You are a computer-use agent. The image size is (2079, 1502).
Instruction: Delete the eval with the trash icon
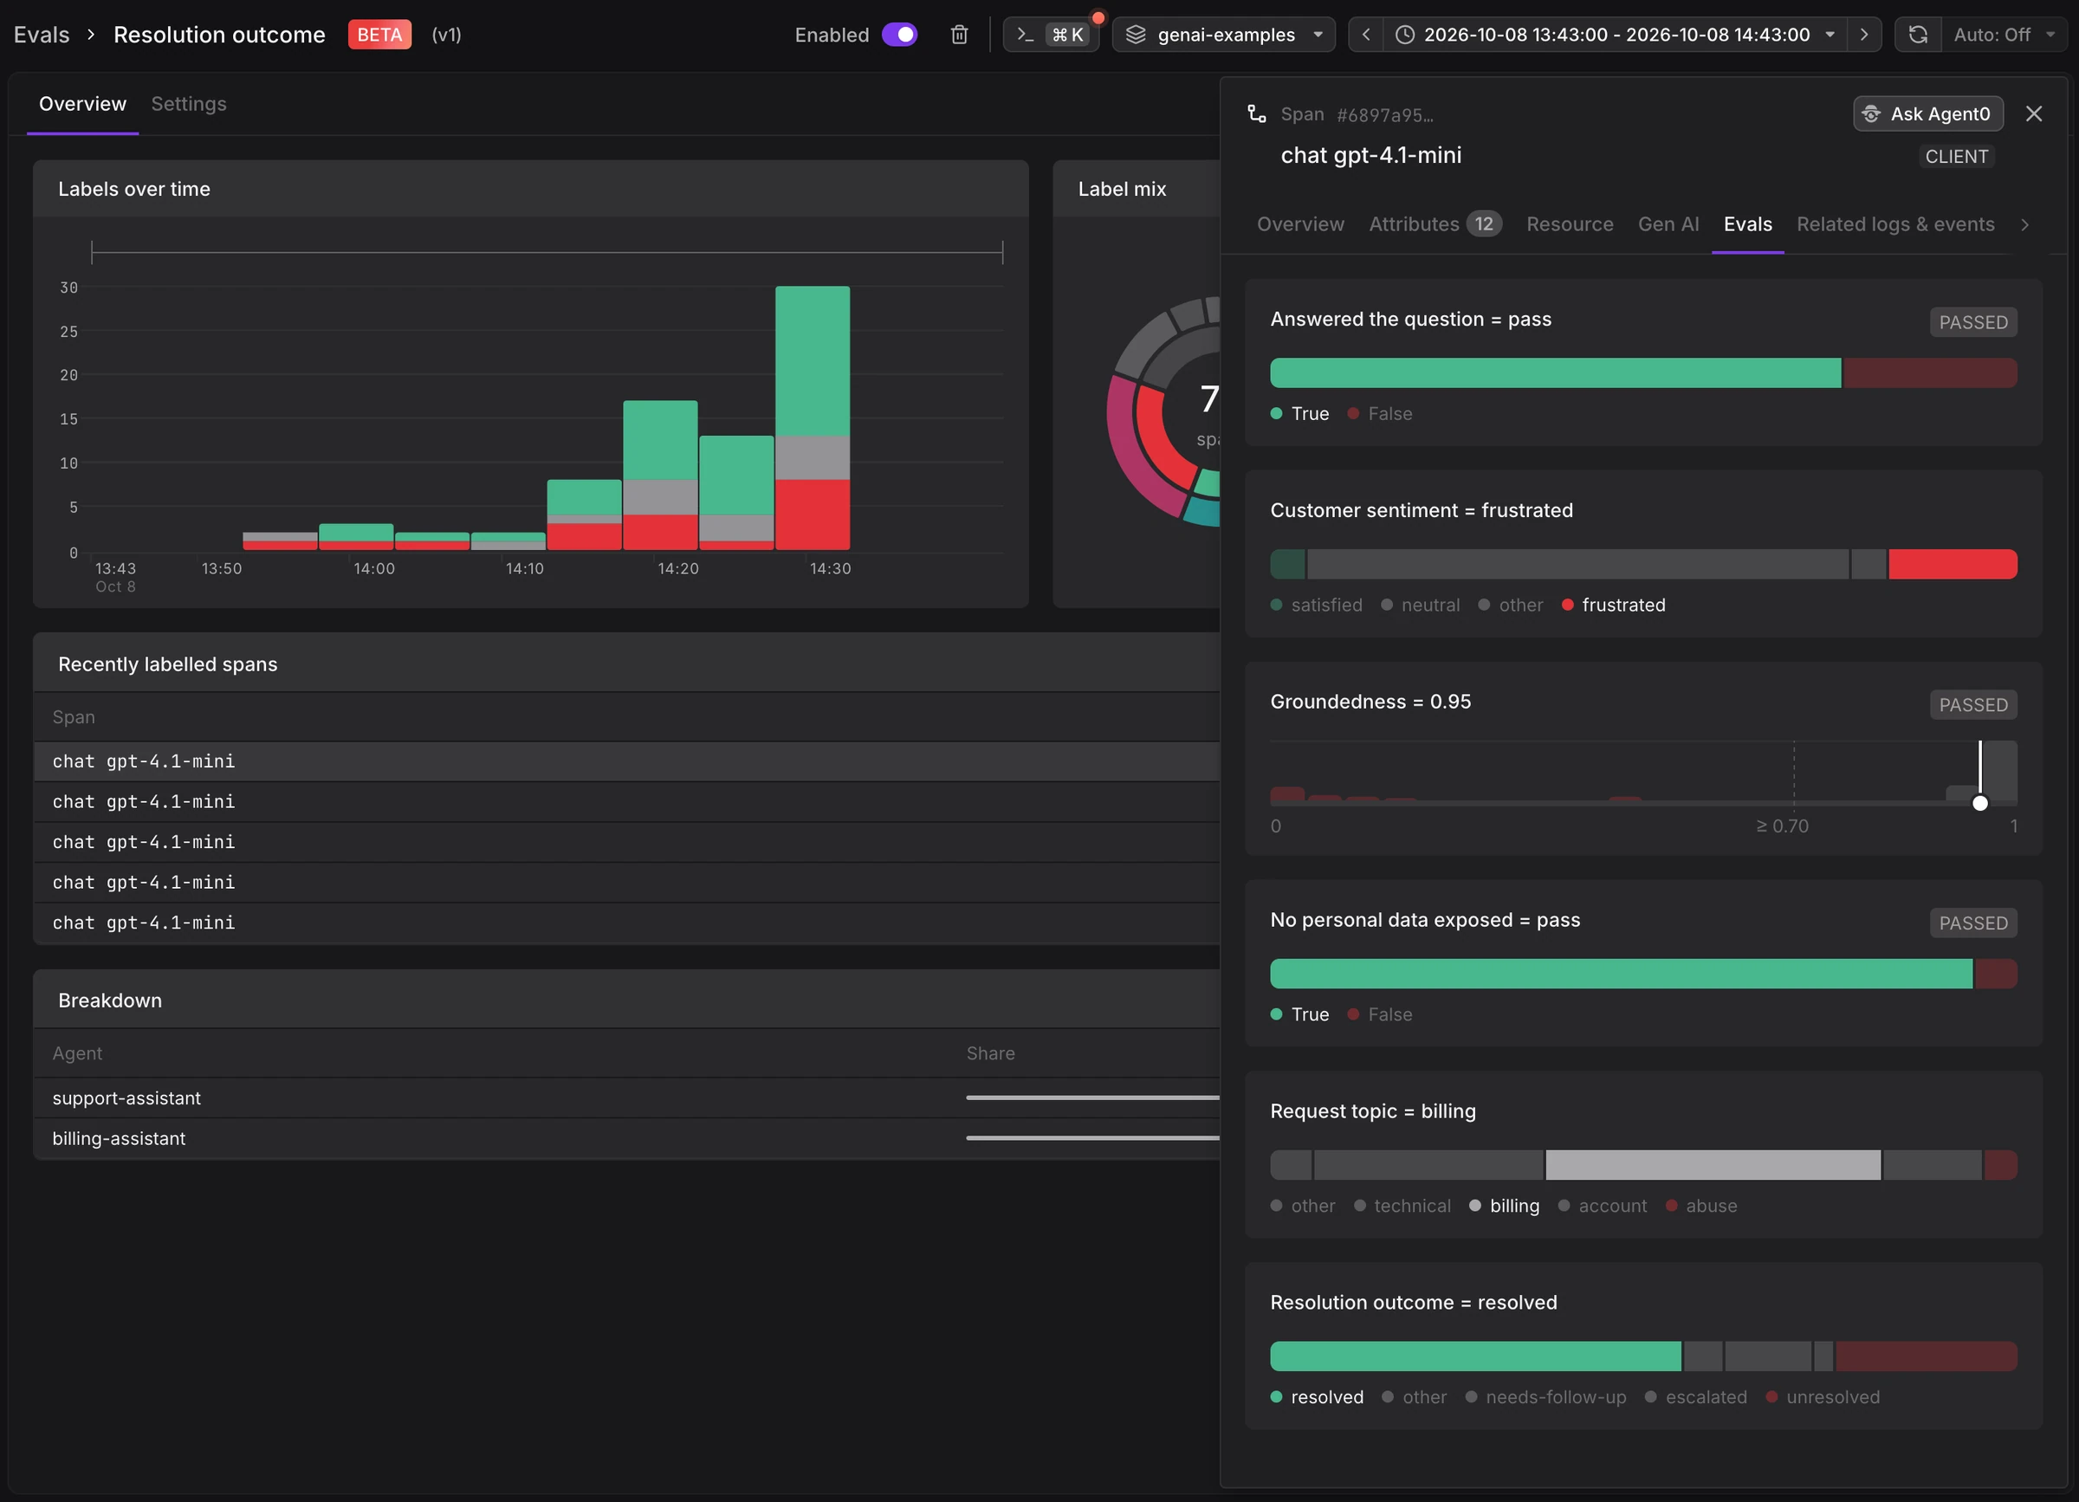tap(959, 35)
